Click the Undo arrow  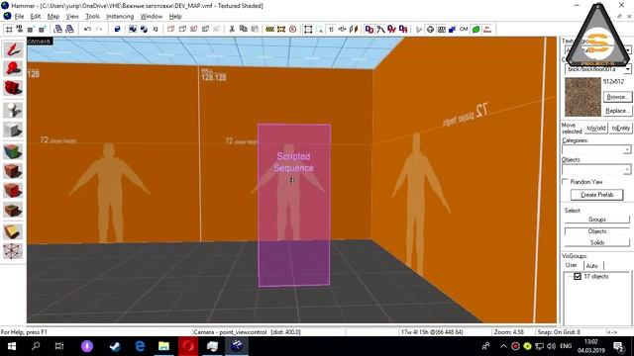(x=87, y=29)
